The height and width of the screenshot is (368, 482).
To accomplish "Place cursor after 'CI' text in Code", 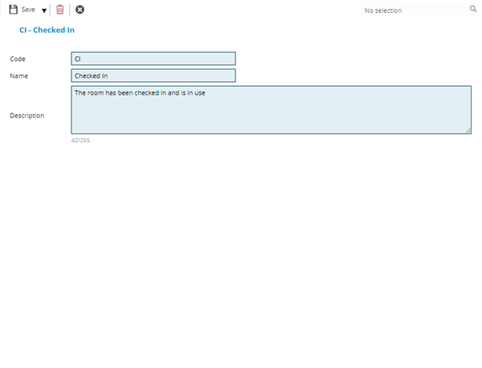I will [x=82, y=59].
